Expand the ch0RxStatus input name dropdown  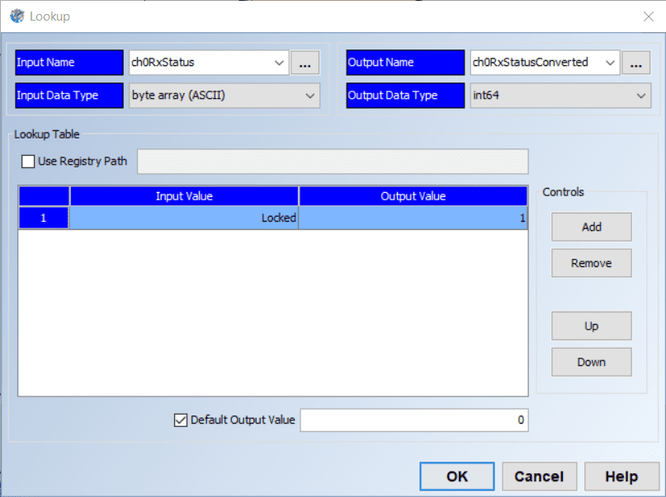click(279, 63)
